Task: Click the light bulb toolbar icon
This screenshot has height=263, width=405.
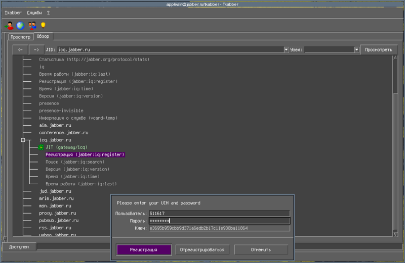Action: [x=43, y=25]
